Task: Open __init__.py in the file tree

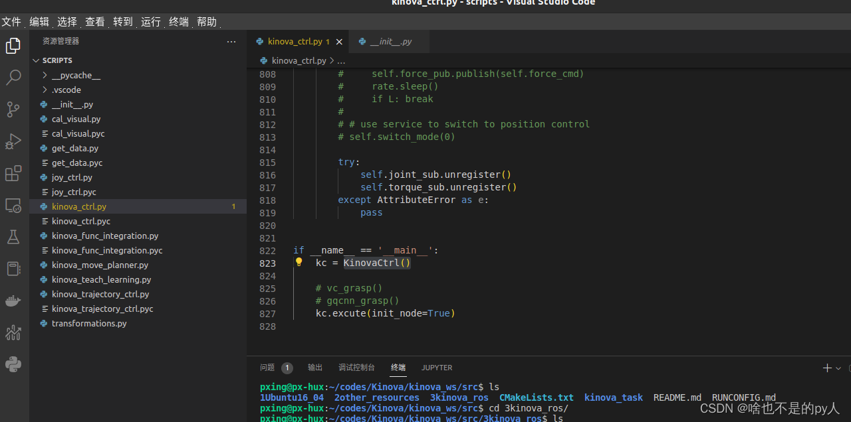Action: click(x=138, y=104)
